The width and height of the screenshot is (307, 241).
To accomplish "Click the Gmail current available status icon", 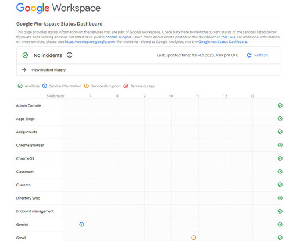I will click(280, 238).
